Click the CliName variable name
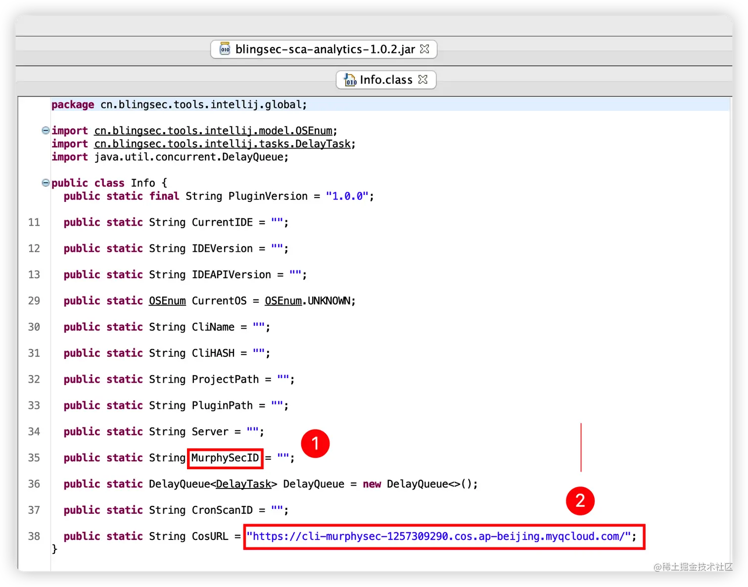Viewport: 748px width, 587px height. point(213,327)
